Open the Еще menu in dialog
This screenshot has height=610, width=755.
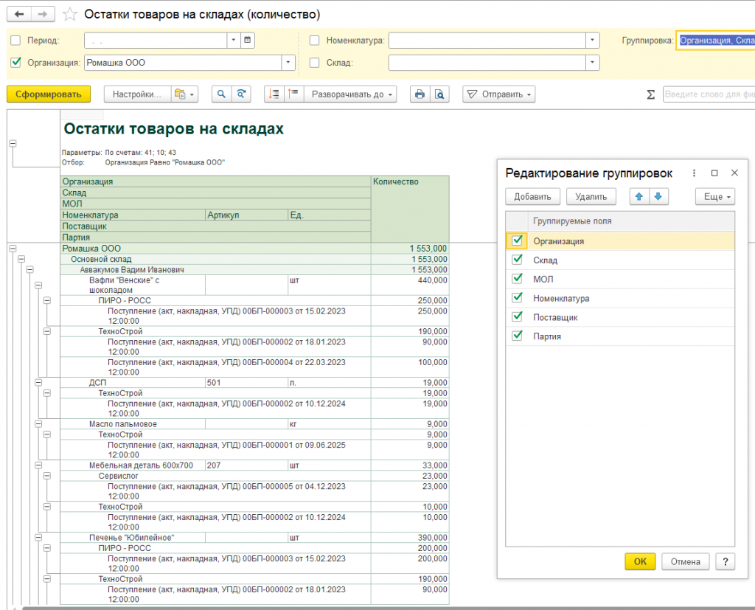(715, 196)
